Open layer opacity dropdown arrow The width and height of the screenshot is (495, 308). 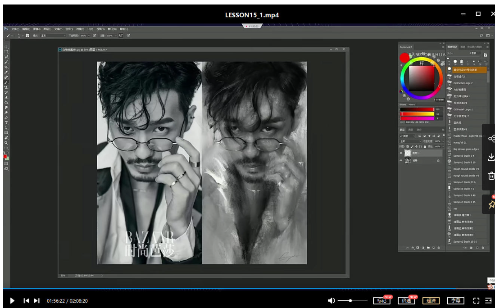[443, 141]
